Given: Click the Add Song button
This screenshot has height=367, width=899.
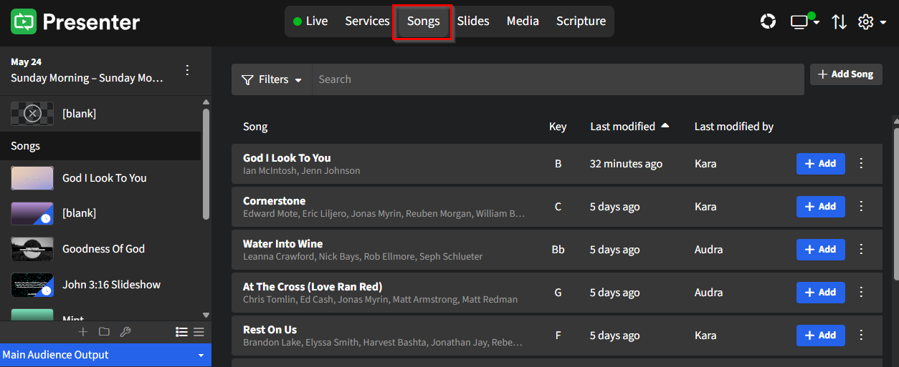Looking at the screenshot, I should point(846,74).
